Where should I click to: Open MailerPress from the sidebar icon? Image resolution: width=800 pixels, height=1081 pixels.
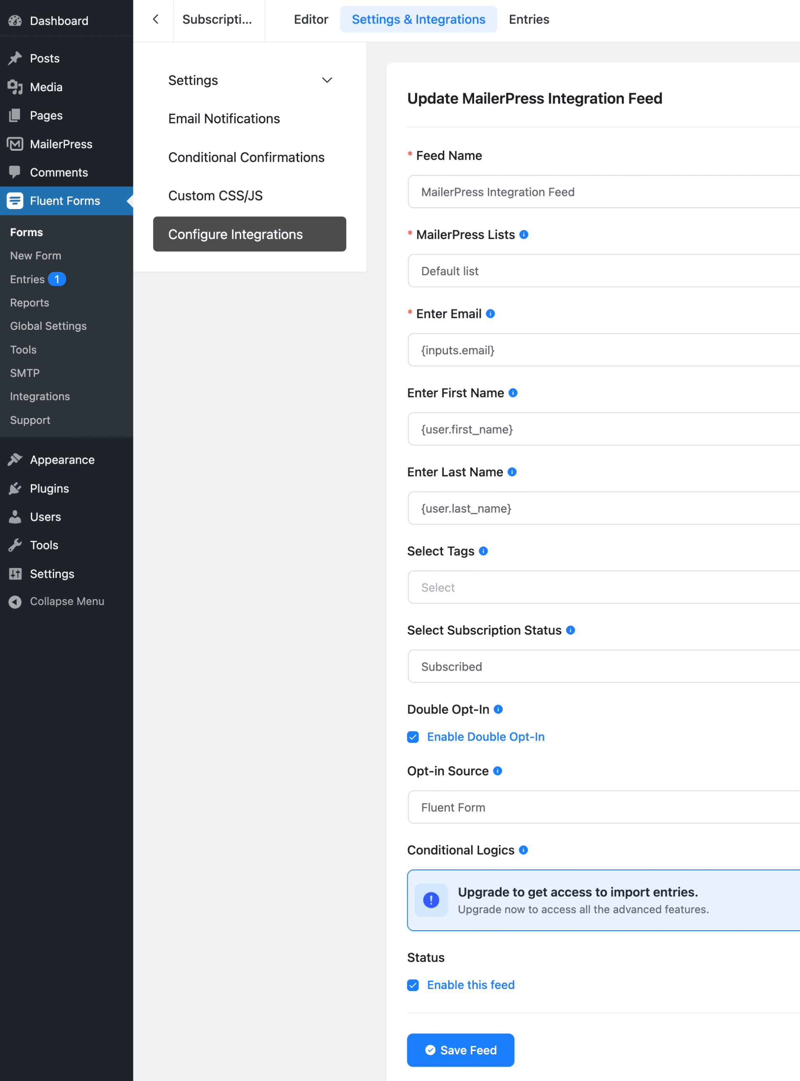pos(15,144)
